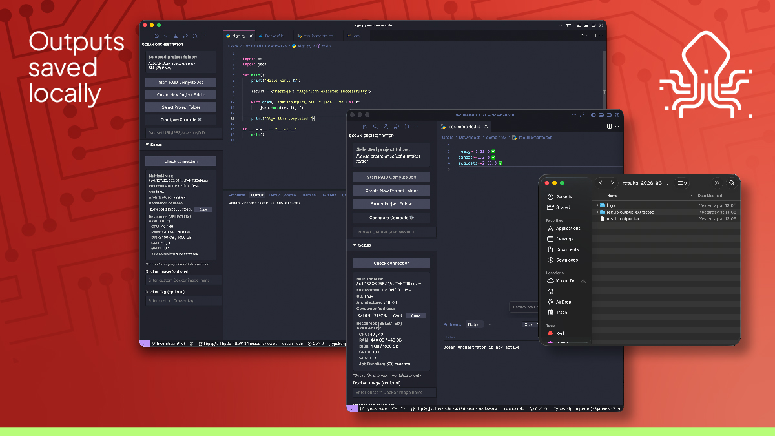Switch to requirements.txt tab in algo.py window
The width and height of the screenshot is (775, 436).
(x=316, y=36)
